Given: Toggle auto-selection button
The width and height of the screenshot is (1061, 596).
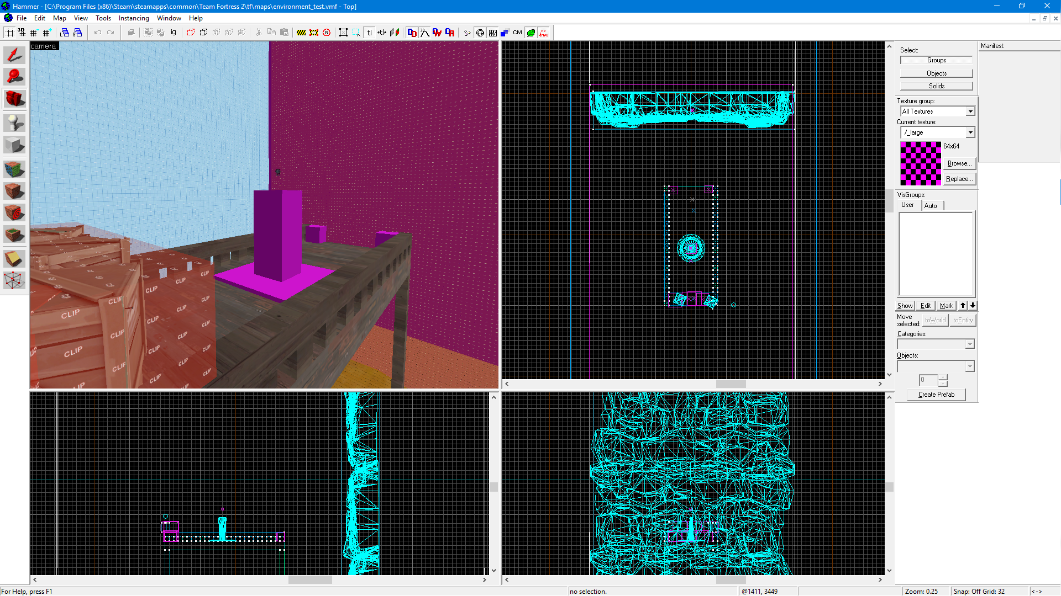Looking at the screenshot, I should (x=356, y=33).
